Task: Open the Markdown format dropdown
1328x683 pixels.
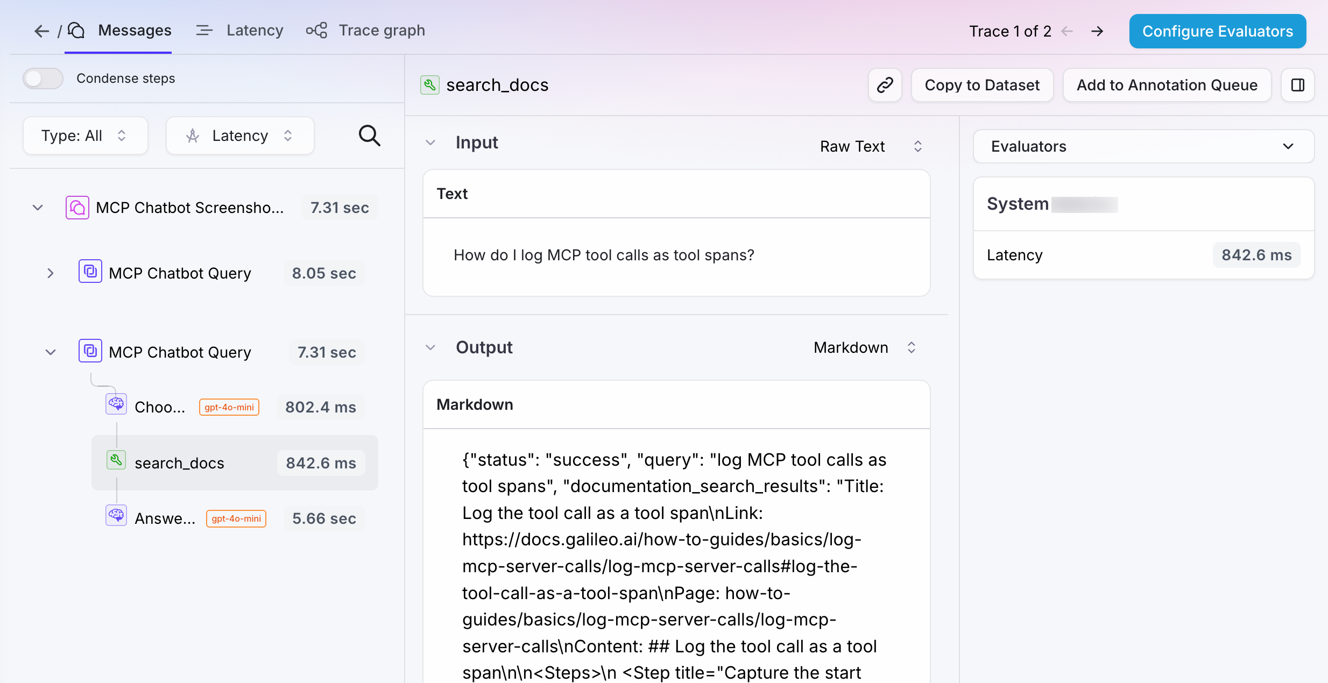Action: pyautogui.click(x=865, y=347)
